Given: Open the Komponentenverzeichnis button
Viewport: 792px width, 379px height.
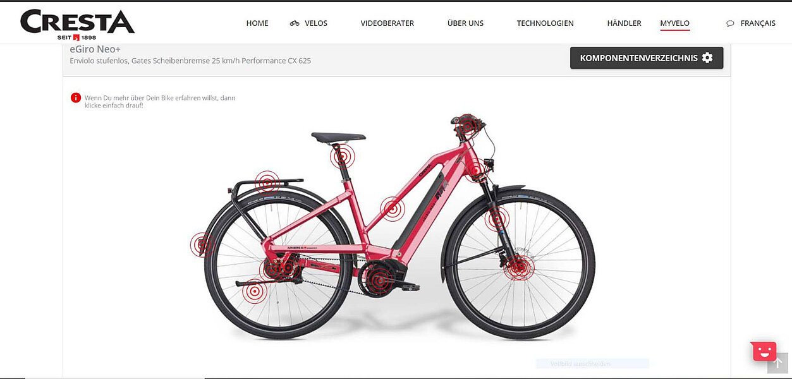Looking at the screenshot, I should 647,58.
